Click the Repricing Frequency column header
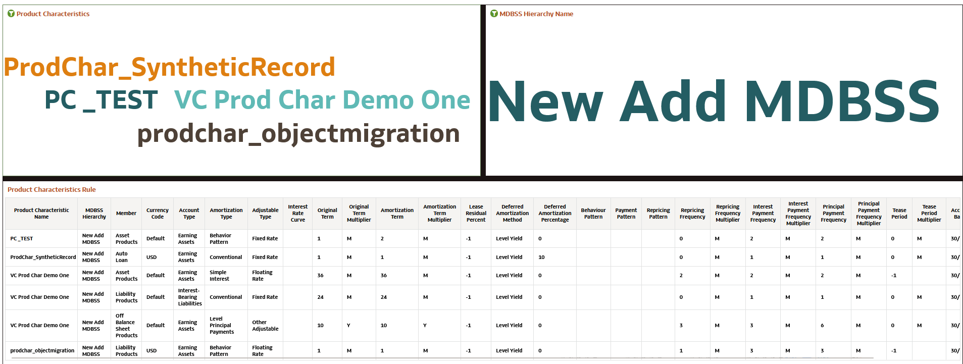Viewport: 963px width, 364px height. pos(692,214)
